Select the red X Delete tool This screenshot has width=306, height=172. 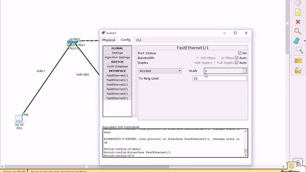click(298, 22)
